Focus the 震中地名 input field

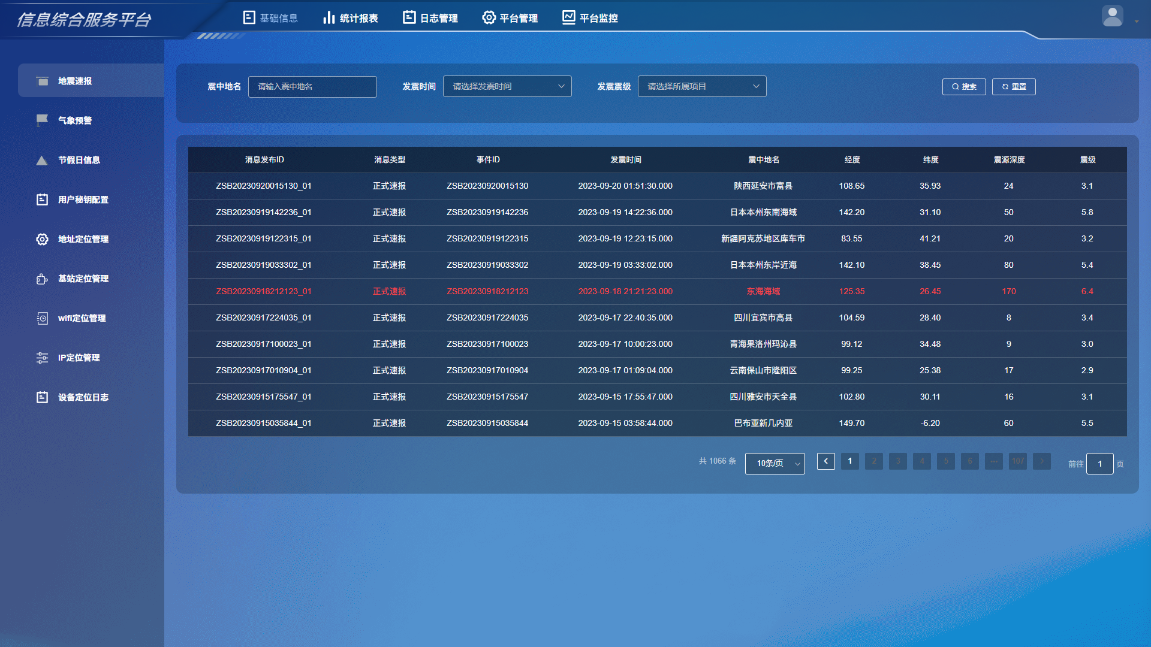coord(312,86)
